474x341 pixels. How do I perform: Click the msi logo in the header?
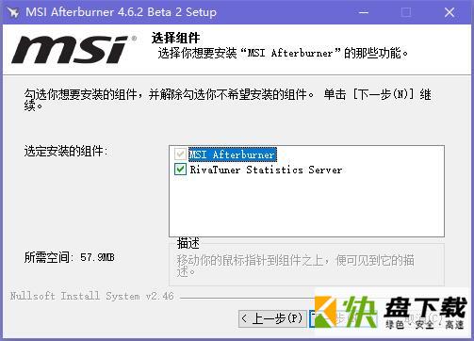pyautogui.click(x=74, y=49)
